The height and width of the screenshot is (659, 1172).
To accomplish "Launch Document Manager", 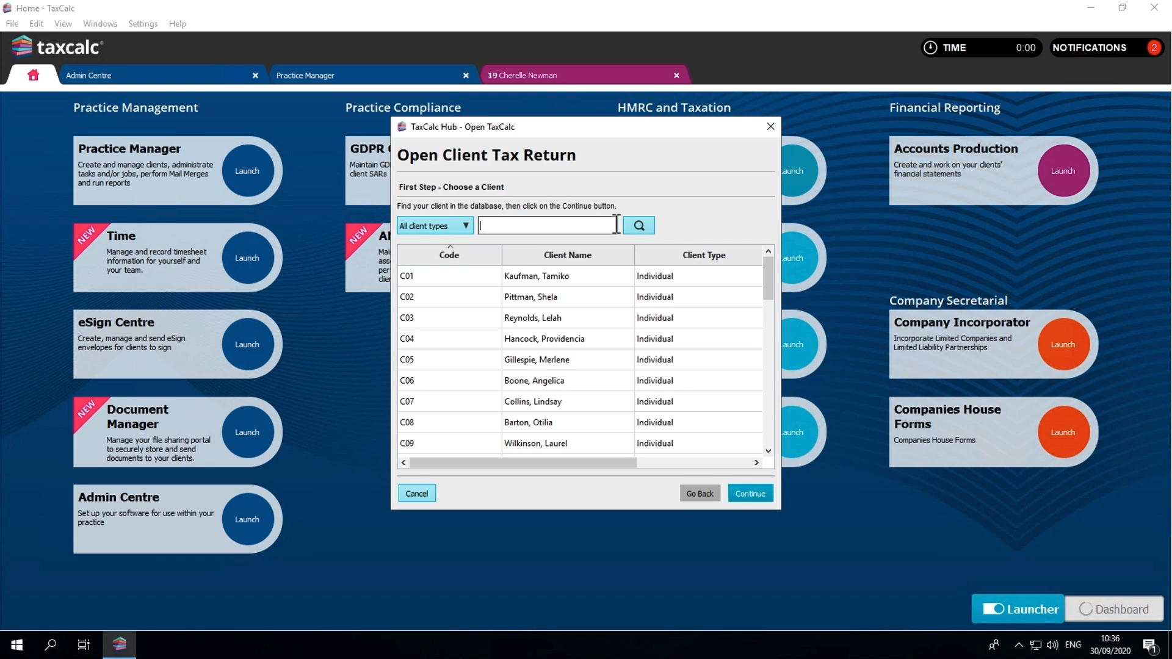I will coord(247,432).
